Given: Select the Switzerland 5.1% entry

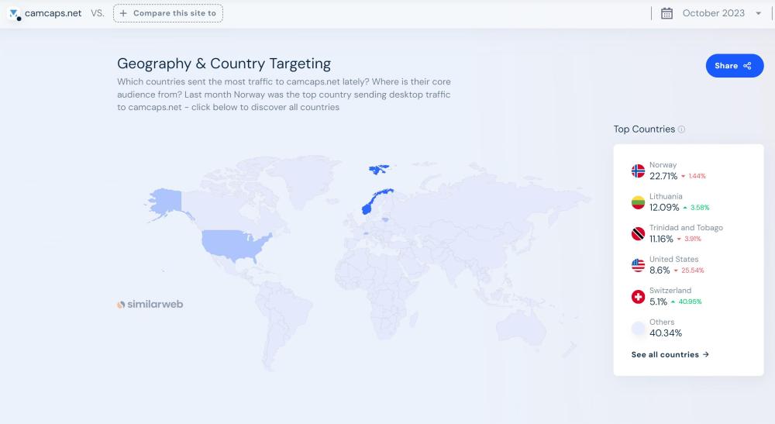Looking at the screenshot, I should click(x=660, y=302).
